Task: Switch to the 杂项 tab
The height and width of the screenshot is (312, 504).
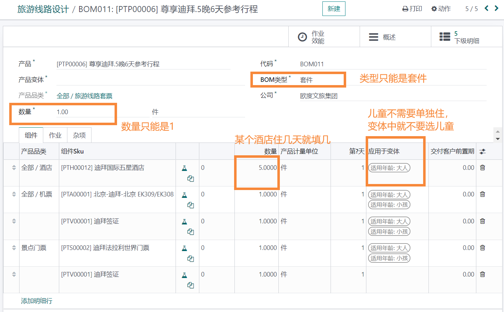Action: pos(79,135)
